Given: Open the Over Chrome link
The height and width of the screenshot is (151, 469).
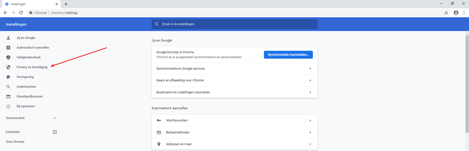Looking at the screenshot, I should (x=15, y=142).
